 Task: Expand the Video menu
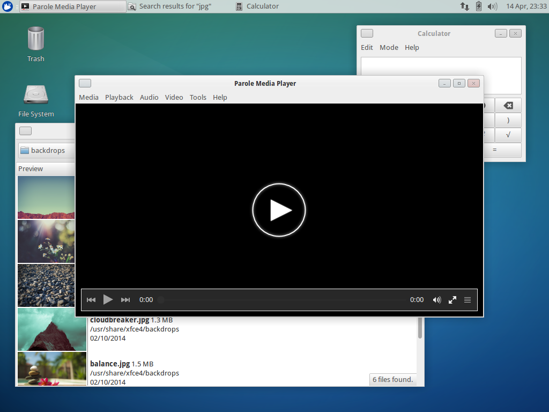(x=174, y=97)
